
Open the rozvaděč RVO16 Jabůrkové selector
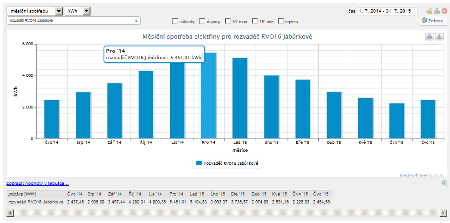click(73, 21)
